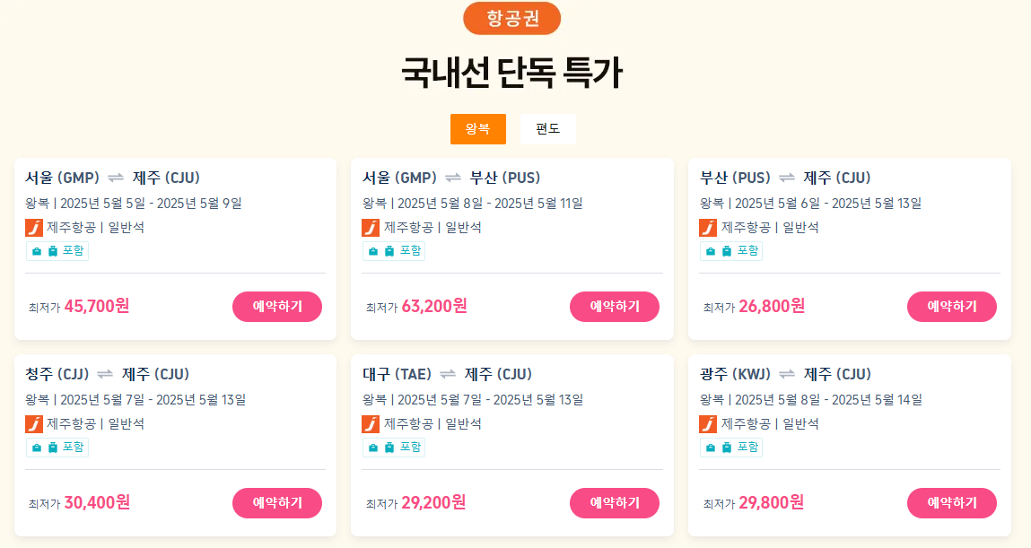1031x548 pixels.
Task: Click the 항공권 badge above the title
Action: click(x=511, y=17)
